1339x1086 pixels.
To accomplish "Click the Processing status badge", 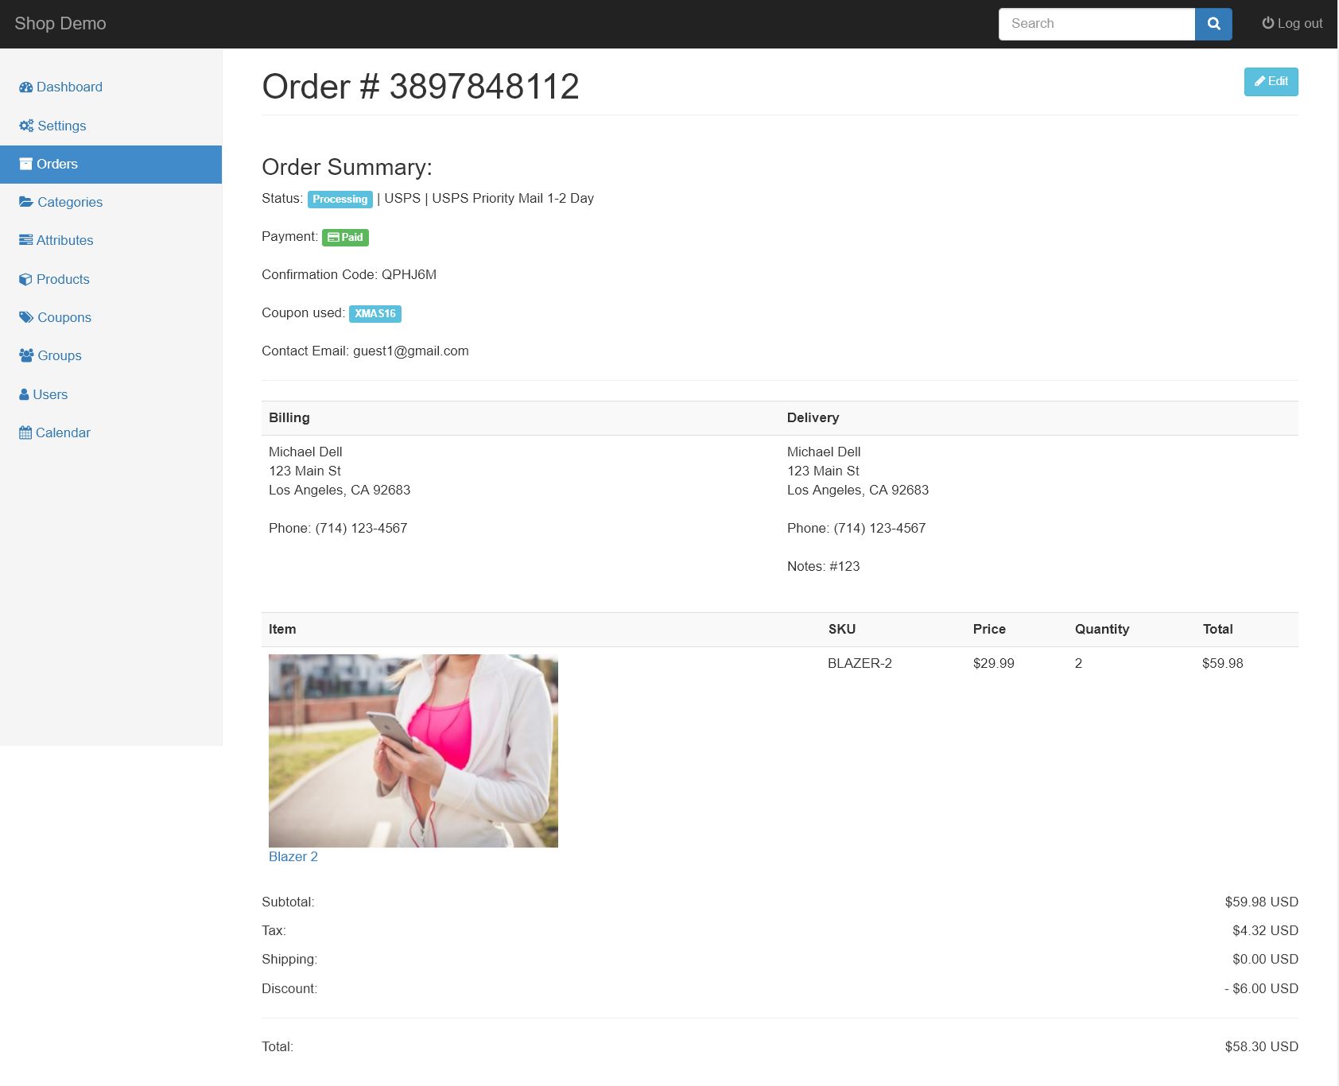I will (x=340, y=199).
